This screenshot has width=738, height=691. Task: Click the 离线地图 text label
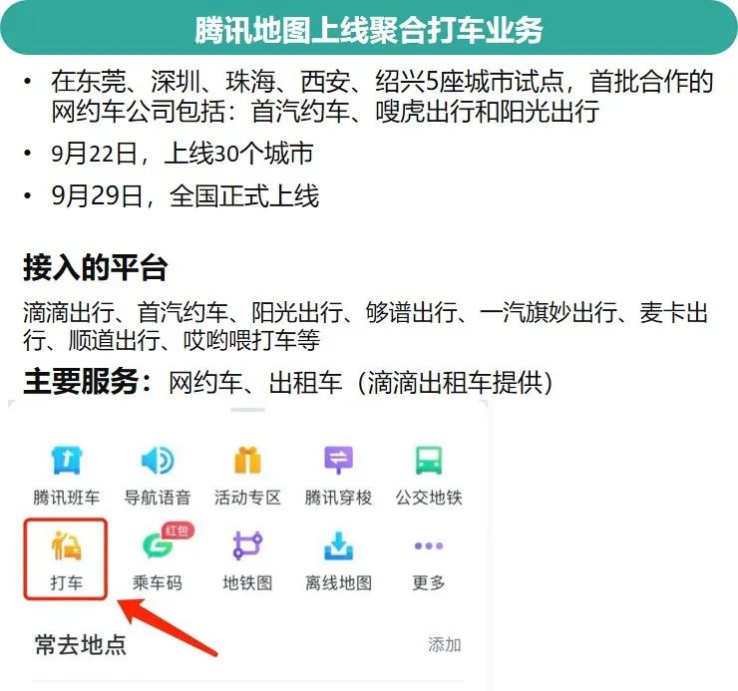338,582
